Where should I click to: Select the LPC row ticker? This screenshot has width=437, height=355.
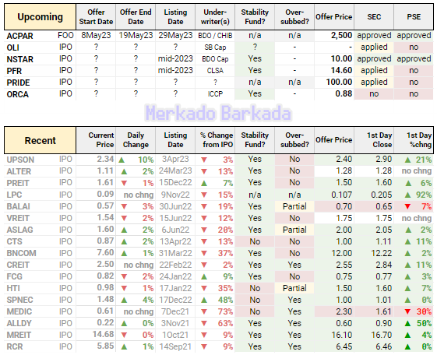click(14, 195)
